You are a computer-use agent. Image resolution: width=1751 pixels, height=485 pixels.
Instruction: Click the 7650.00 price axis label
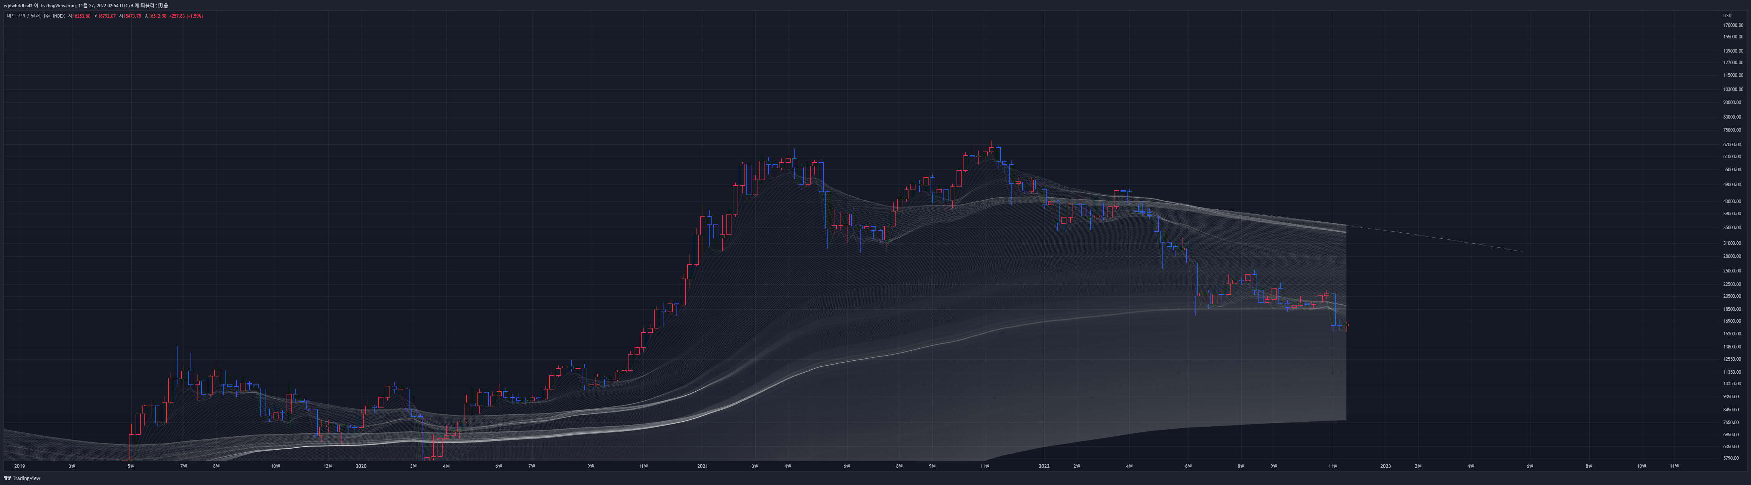point(1731,422)
